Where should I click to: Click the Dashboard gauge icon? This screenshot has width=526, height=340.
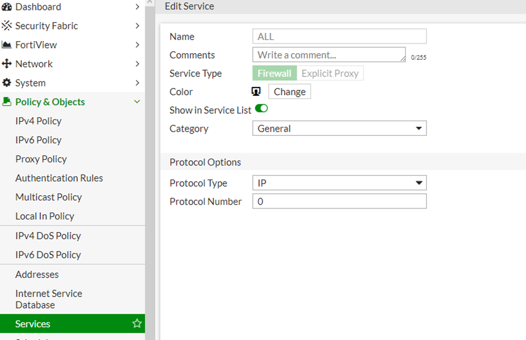7,7
